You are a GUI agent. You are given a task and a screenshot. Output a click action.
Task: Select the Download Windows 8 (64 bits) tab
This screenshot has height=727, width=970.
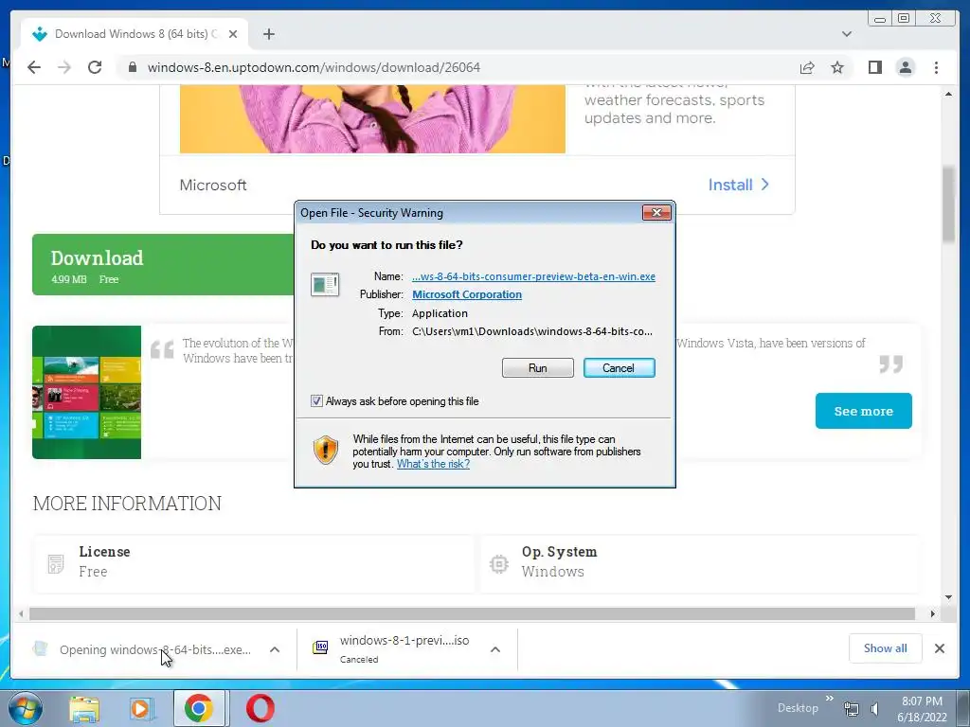pyautogui.click(x=135, y=34)
